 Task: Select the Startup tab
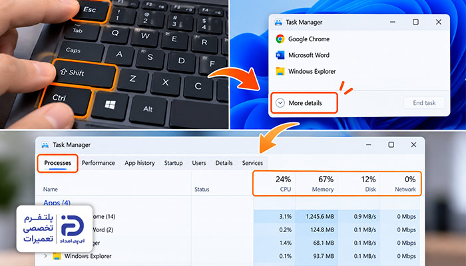click(173, 163)
